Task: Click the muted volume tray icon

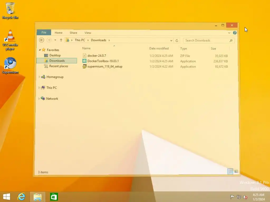Action: coord(245,197)
